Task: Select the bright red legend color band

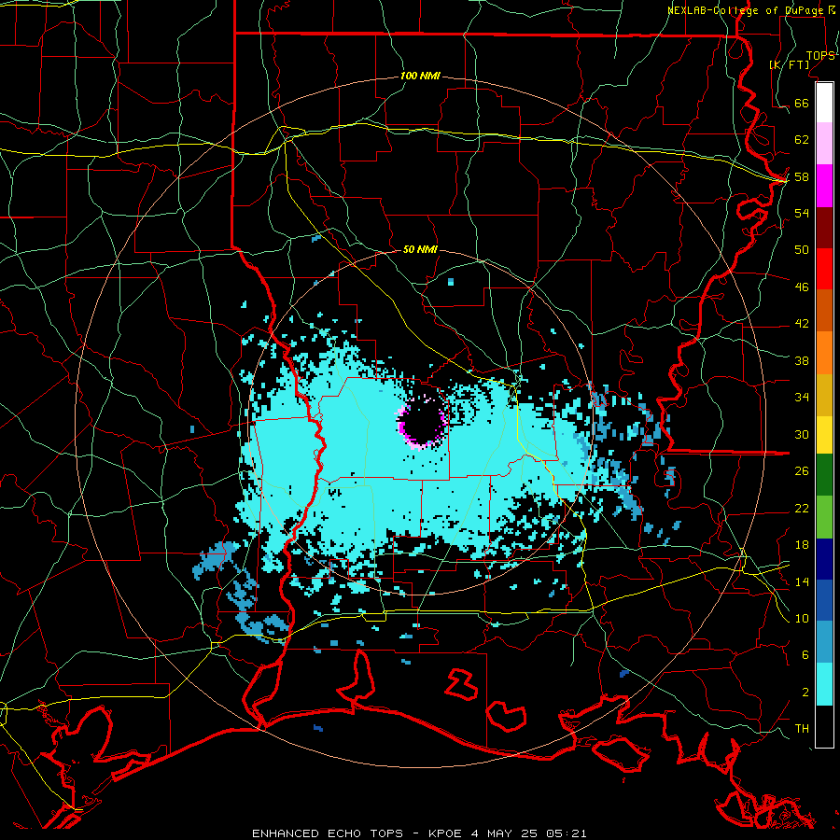Action: [824, 269]
